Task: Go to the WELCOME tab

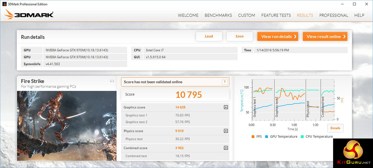Action: (188, 15)
